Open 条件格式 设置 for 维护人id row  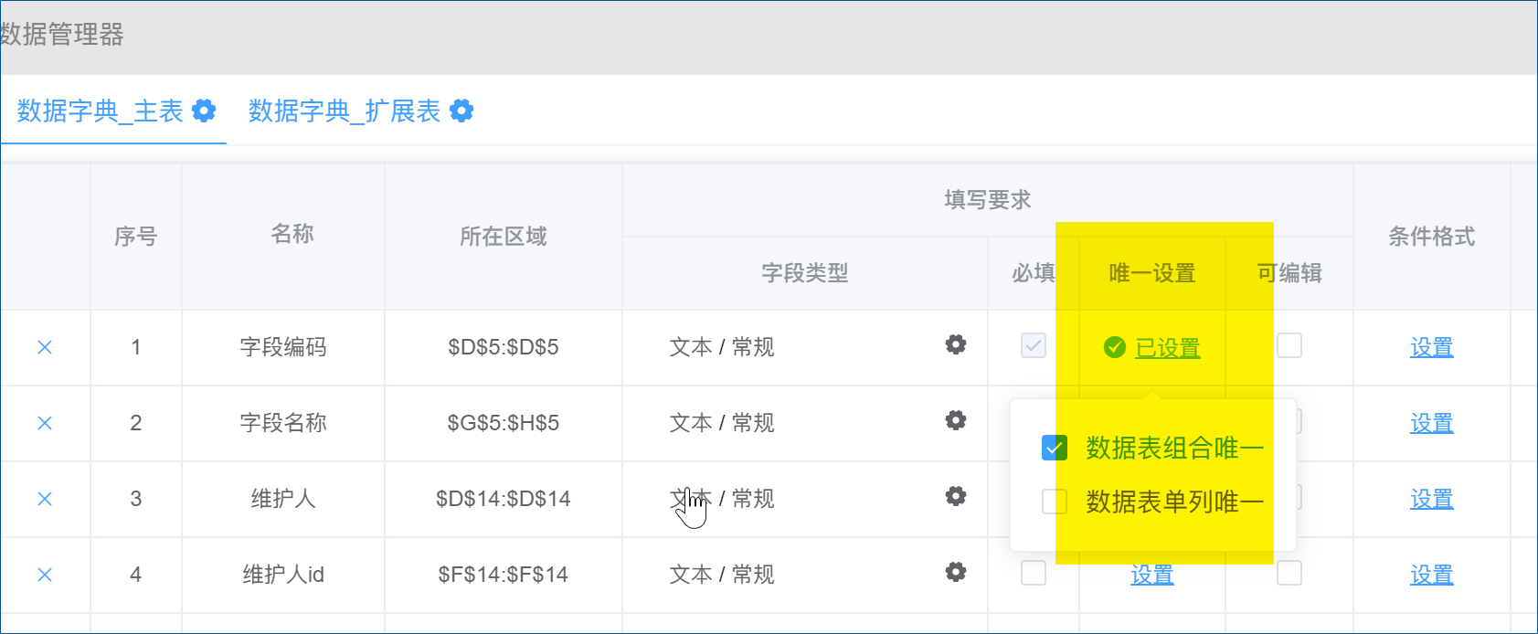1432,575
